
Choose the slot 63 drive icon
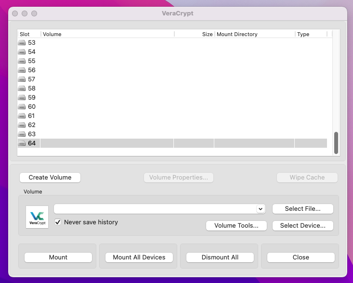pyautogui.click(x=22, y=134)
